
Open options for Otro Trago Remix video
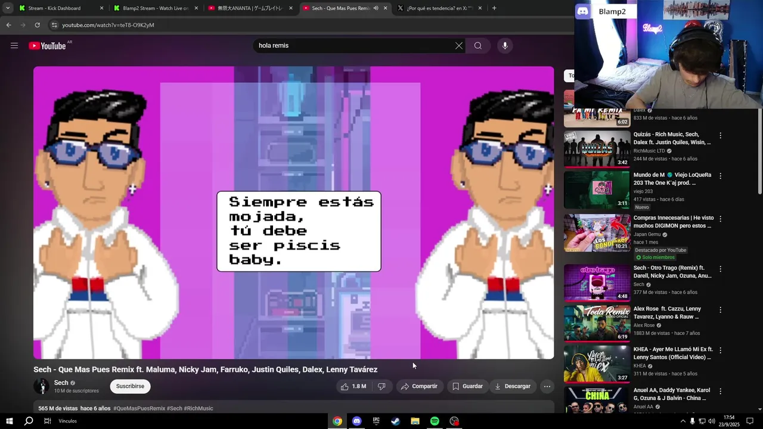point(720,269)
